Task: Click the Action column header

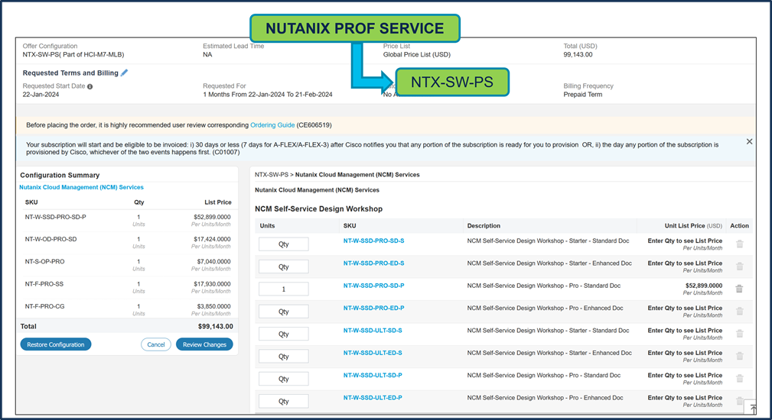Action: click(740, 226)
